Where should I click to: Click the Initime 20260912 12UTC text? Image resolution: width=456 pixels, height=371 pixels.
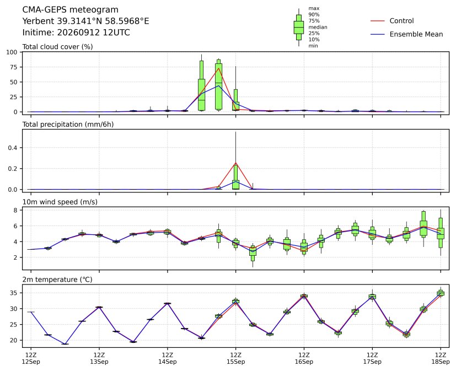(76, 33)
